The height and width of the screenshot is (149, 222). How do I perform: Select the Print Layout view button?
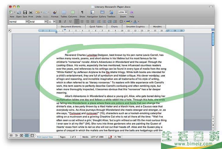pyautogui.click(x=27, y=136)
